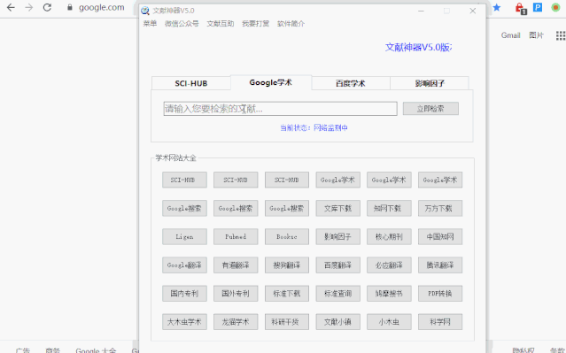Open the Ligen site button

184,237
